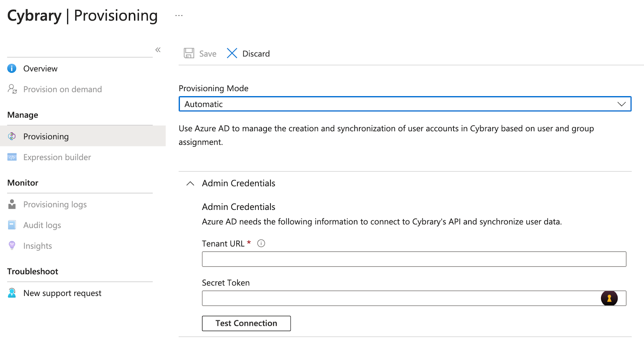Save the provisioning settings
Image resolution: width=644 pixels, height=339 pixels.
tap(200, 53)
